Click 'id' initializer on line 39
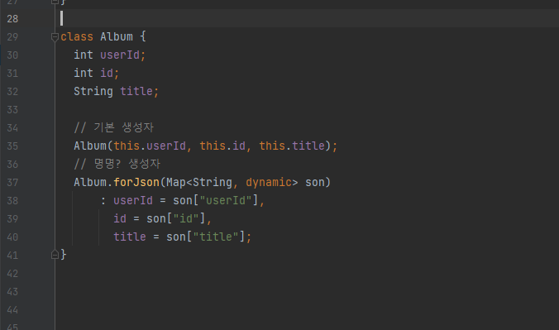 click(120, 218)
